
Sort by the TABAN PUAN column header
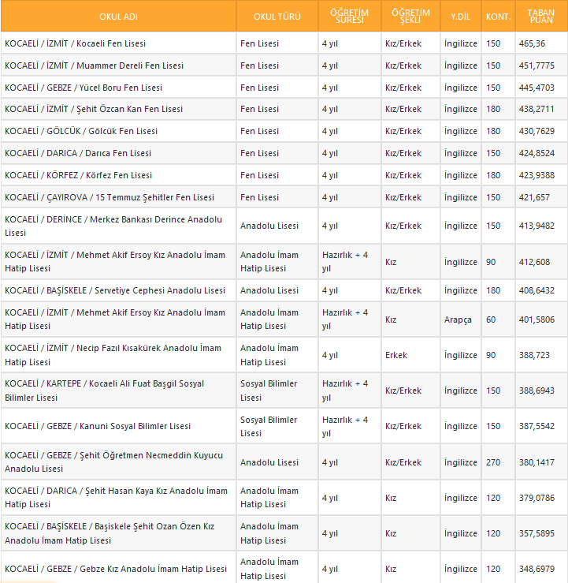tap(541, 17)
